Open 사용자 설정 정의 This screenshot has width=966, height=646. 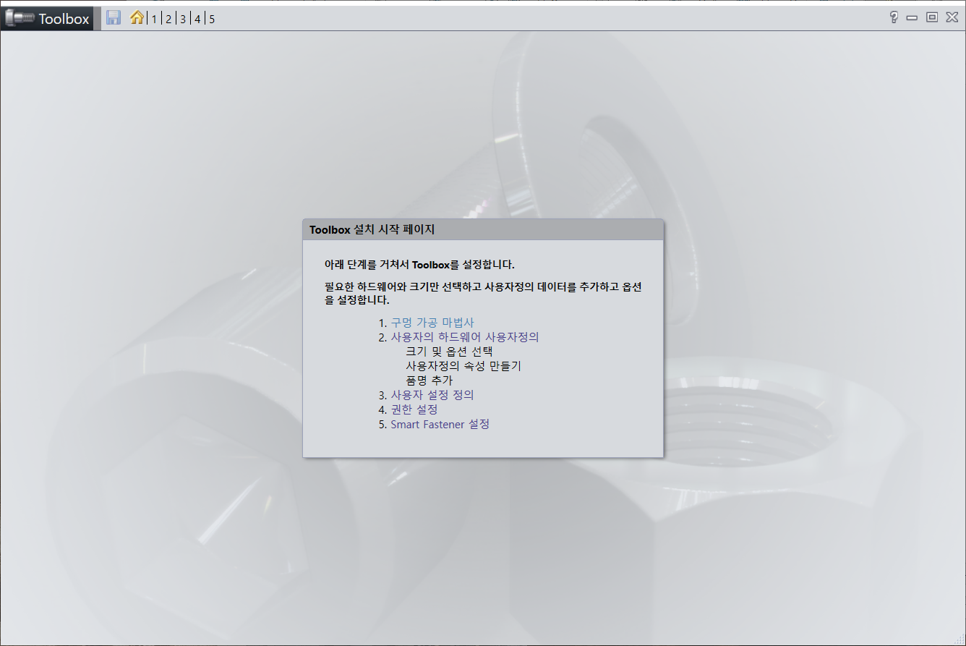coord(432,395)
